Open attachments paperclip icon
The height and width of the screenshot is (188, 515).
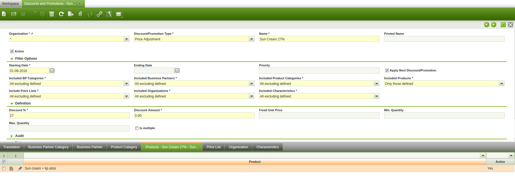(x=80, y=14)
